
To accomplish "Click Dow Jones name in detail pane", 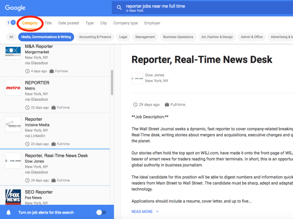I will coord(155,75).
